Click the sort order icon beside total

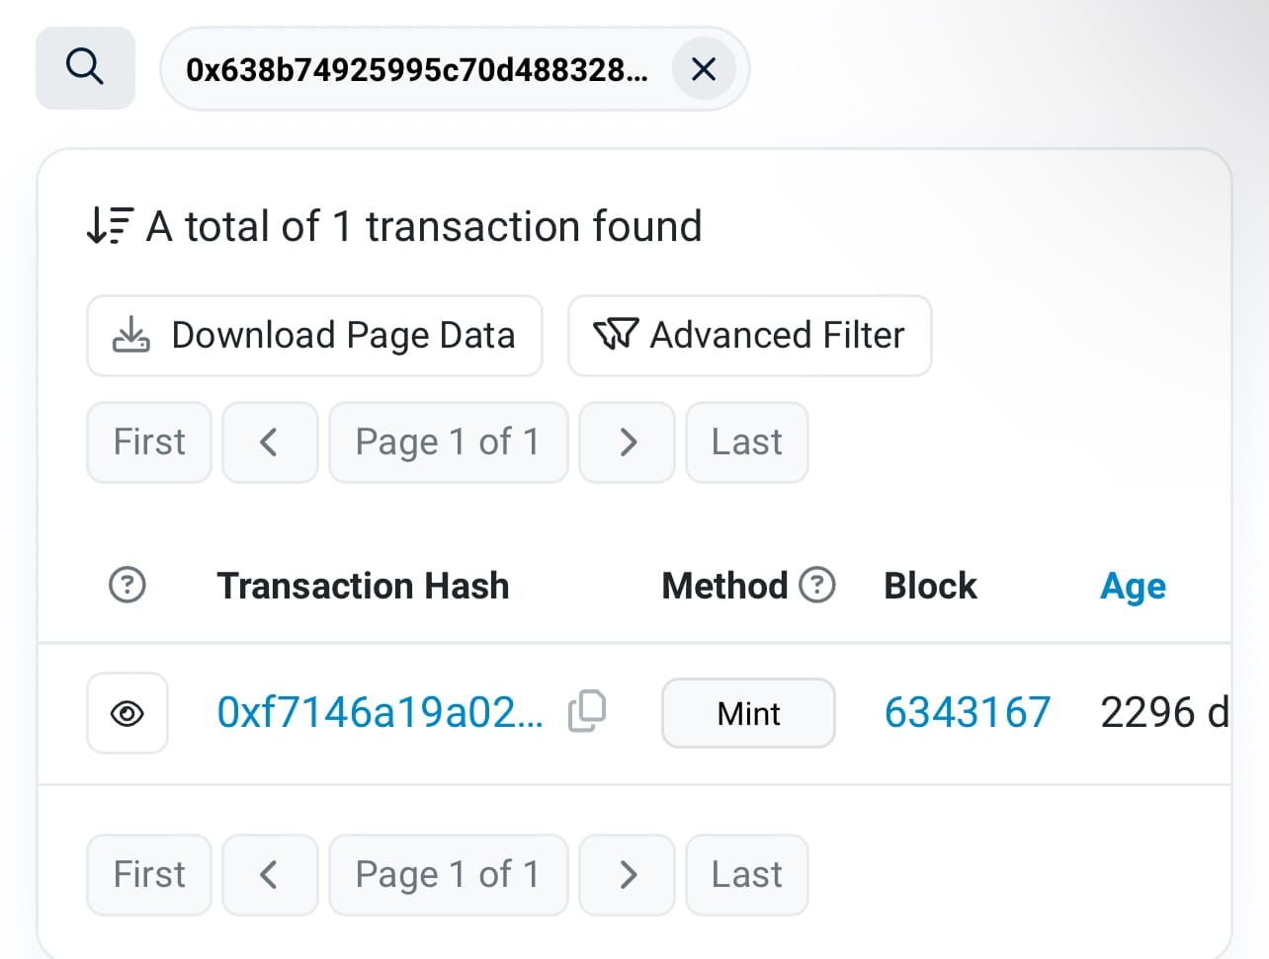pos(109,225)
